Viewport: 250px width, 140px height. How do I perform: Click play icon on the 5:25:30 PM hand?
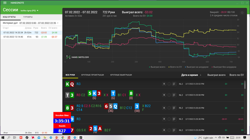(169, 119)
